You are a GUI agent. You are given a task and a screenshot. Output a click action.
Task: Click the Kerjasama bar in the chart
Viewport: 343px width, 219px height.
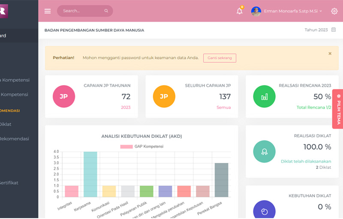point(90,174)
